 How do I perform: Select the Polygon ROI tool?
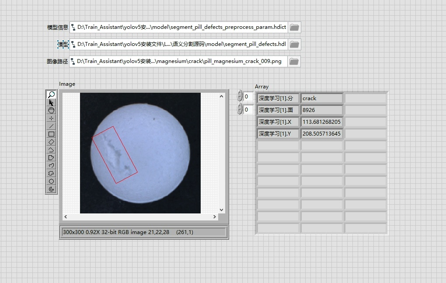coord(51,157)
